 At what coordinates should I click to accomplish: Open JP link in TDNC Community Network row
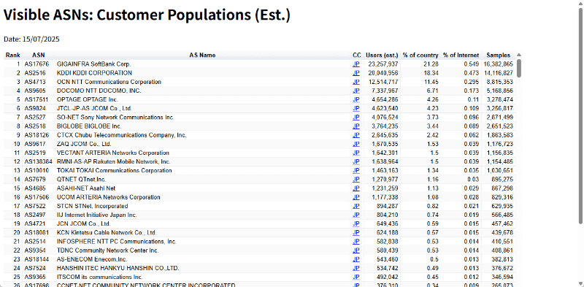pyautogui.click(x=356, y=250)
